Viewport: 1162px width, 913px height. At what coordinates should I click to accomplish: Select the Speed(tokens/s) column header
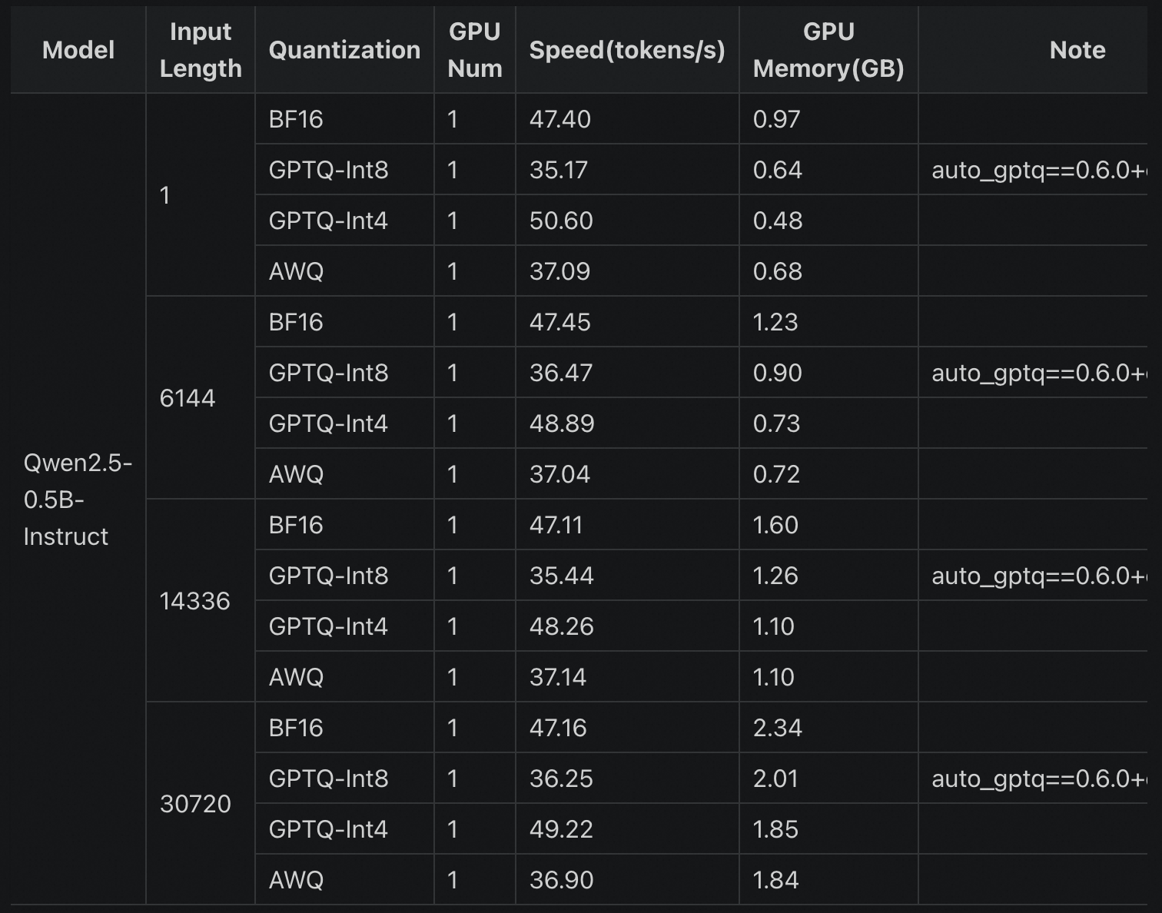[x=627, y=50]
